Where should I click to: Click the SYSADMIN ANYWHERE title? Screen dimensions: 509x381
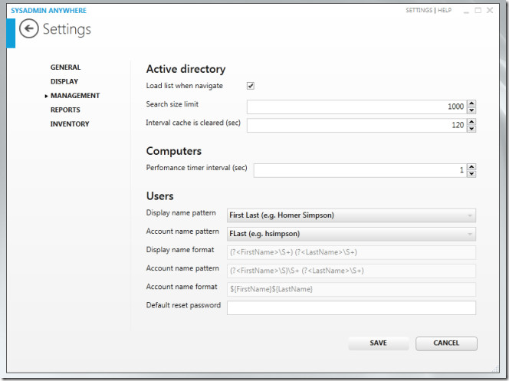coord(49,11)
